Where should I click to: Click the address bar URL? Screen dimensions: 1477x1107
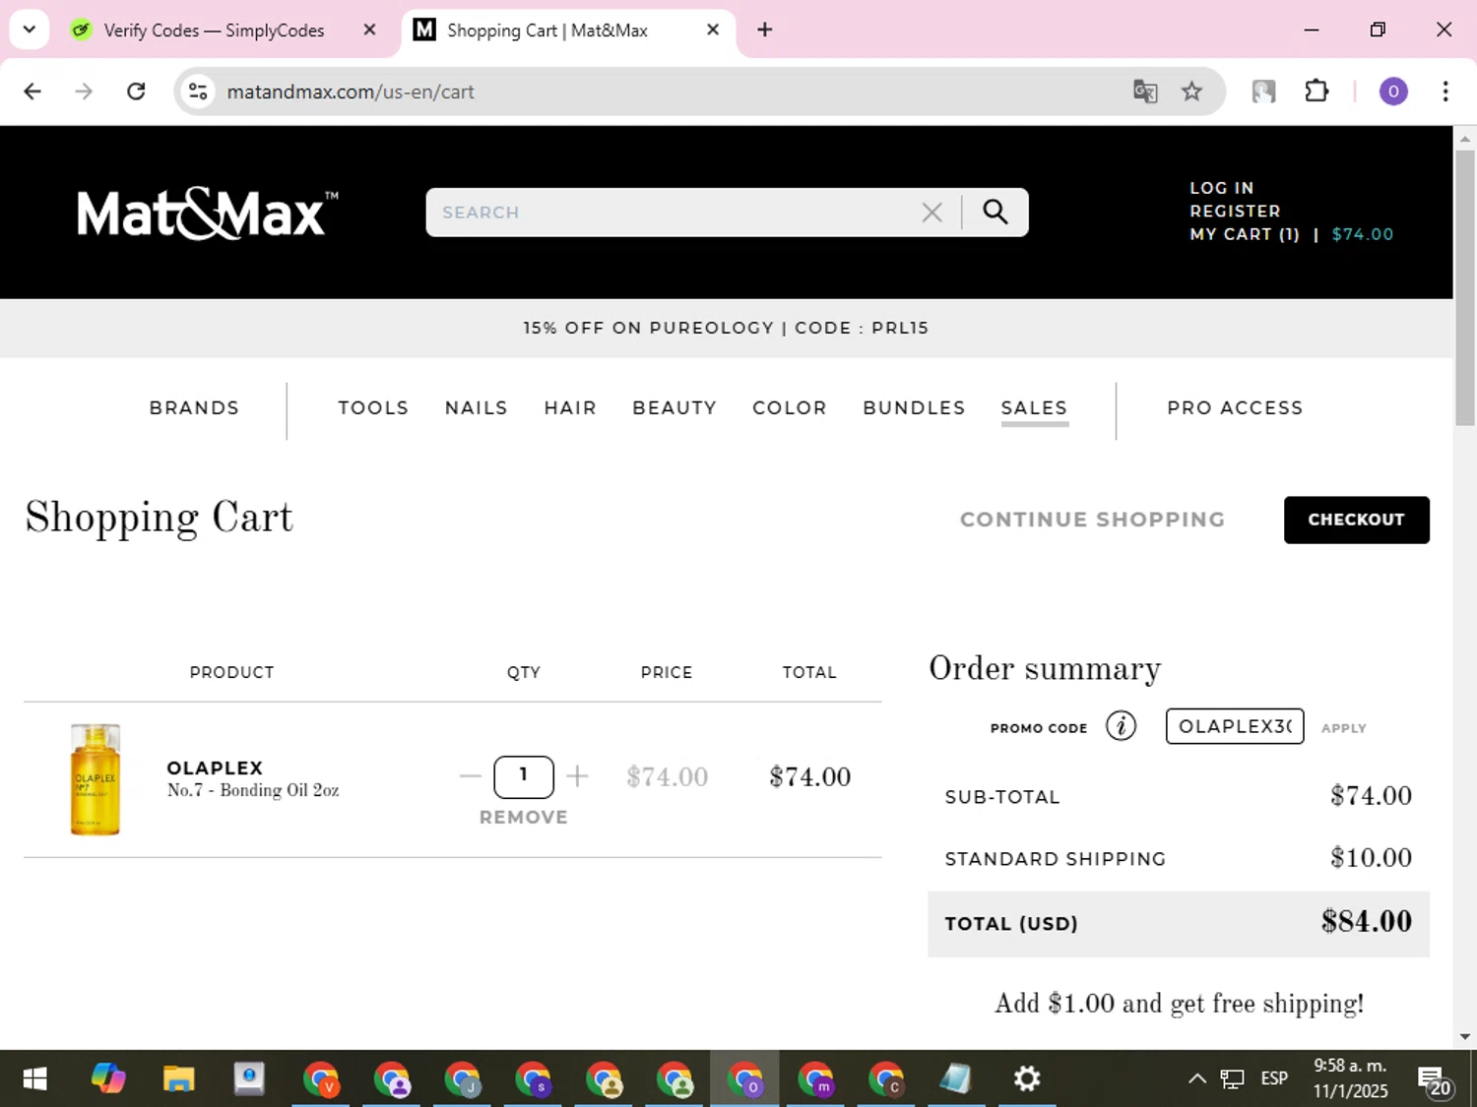[351, 92]
